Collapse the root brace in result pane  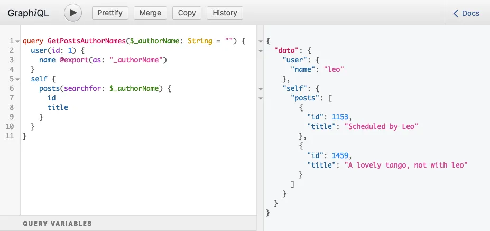(x=260, y=41)
